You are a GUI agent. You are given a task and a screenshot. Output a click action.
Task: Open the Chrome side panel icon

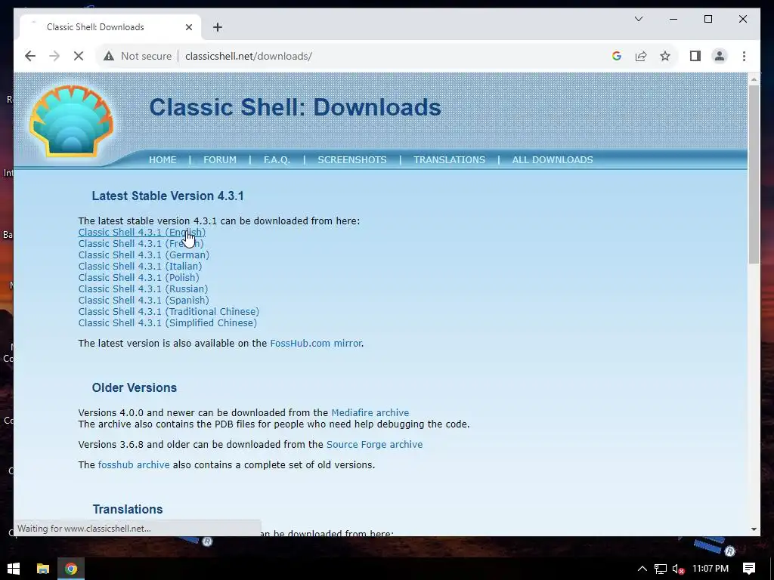695,56
